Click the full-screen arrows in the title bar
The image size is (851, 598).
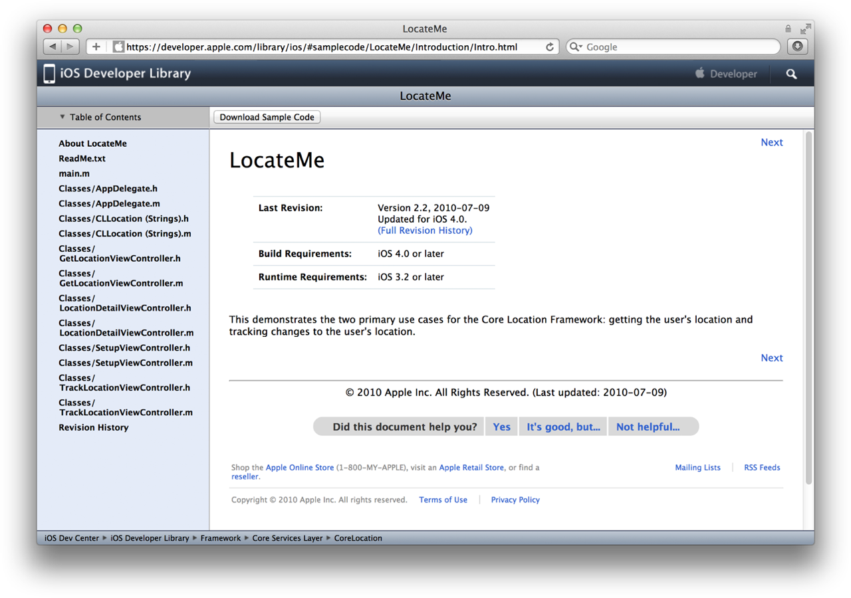coord(805,29)
